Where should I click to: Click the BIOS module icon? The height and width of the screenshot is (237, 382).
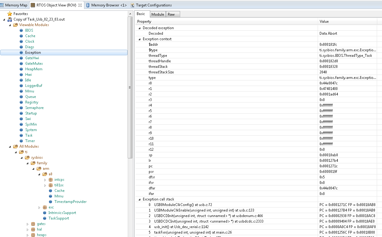click(x=21, y=30)
